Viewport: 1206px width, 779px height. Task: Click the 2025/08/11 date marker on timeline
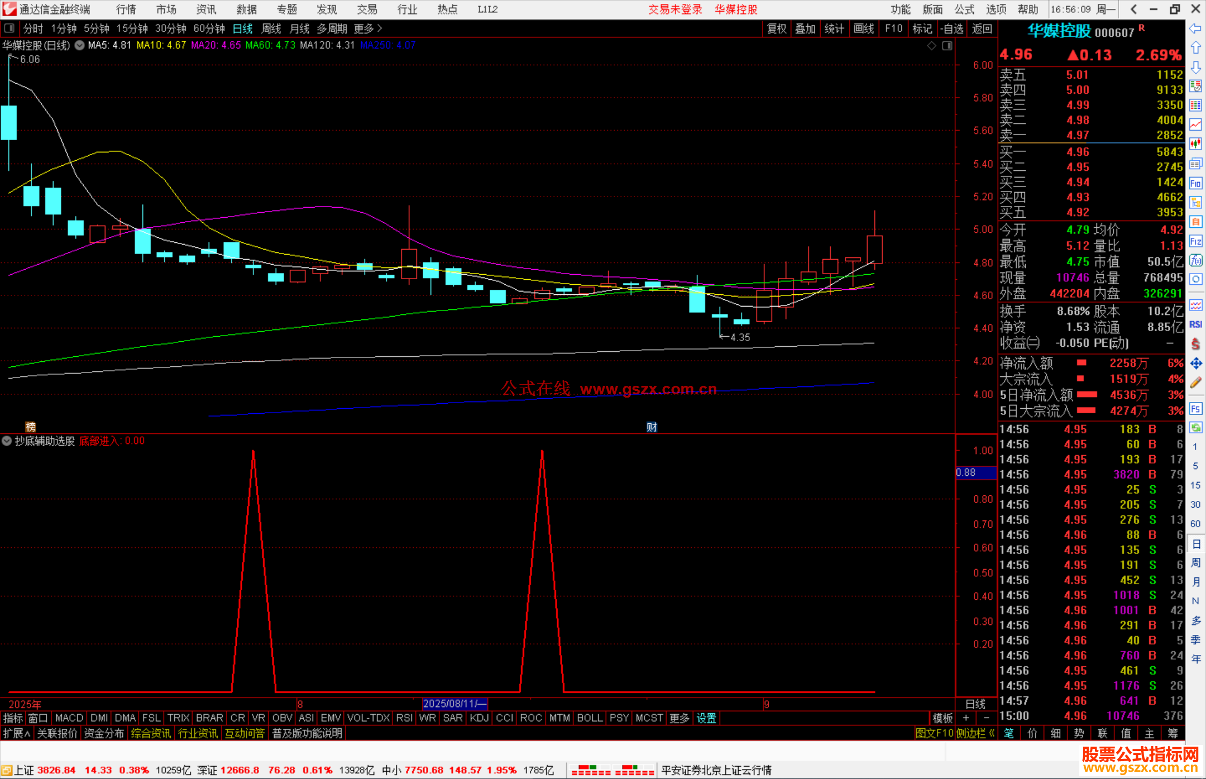455,704
